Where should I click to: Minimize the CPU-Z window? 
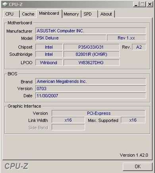[x=136, y=4]
